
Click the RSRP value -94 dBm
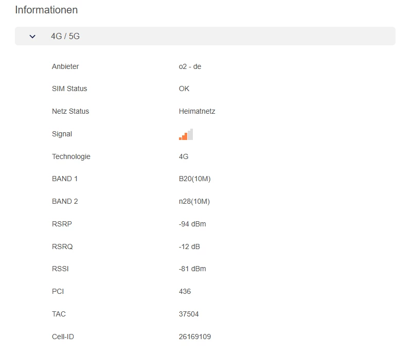192,224
